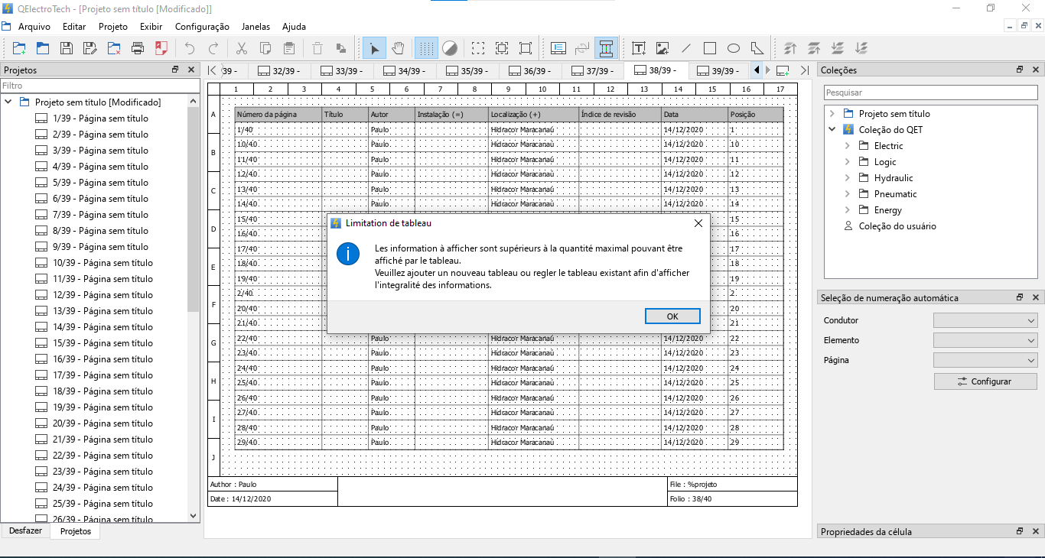The width and height of the screenshot is (1045, 558).
Task: Click the export to PDF icon
Action: pos(161,48)
